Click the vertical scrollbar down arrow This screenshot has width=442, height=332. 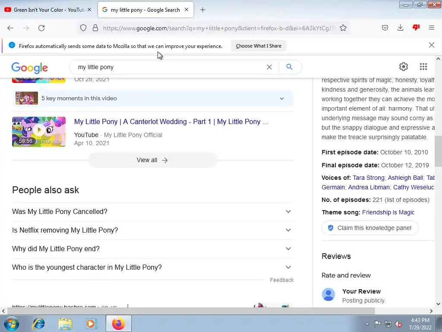[438, 304]
